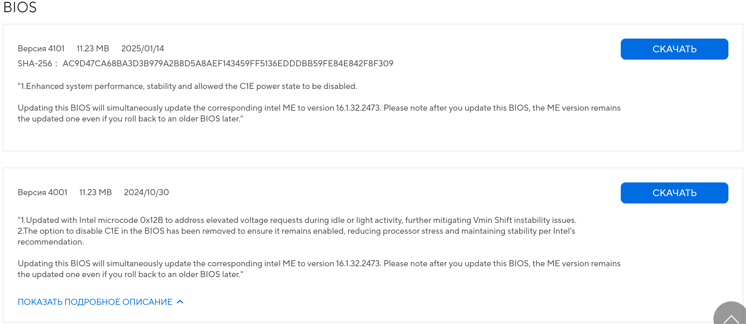The height and width of the screenshot is (324, 746).
Task: Click the Intel ME paragraph under version 4001
Action: click(x=319, y=269)
